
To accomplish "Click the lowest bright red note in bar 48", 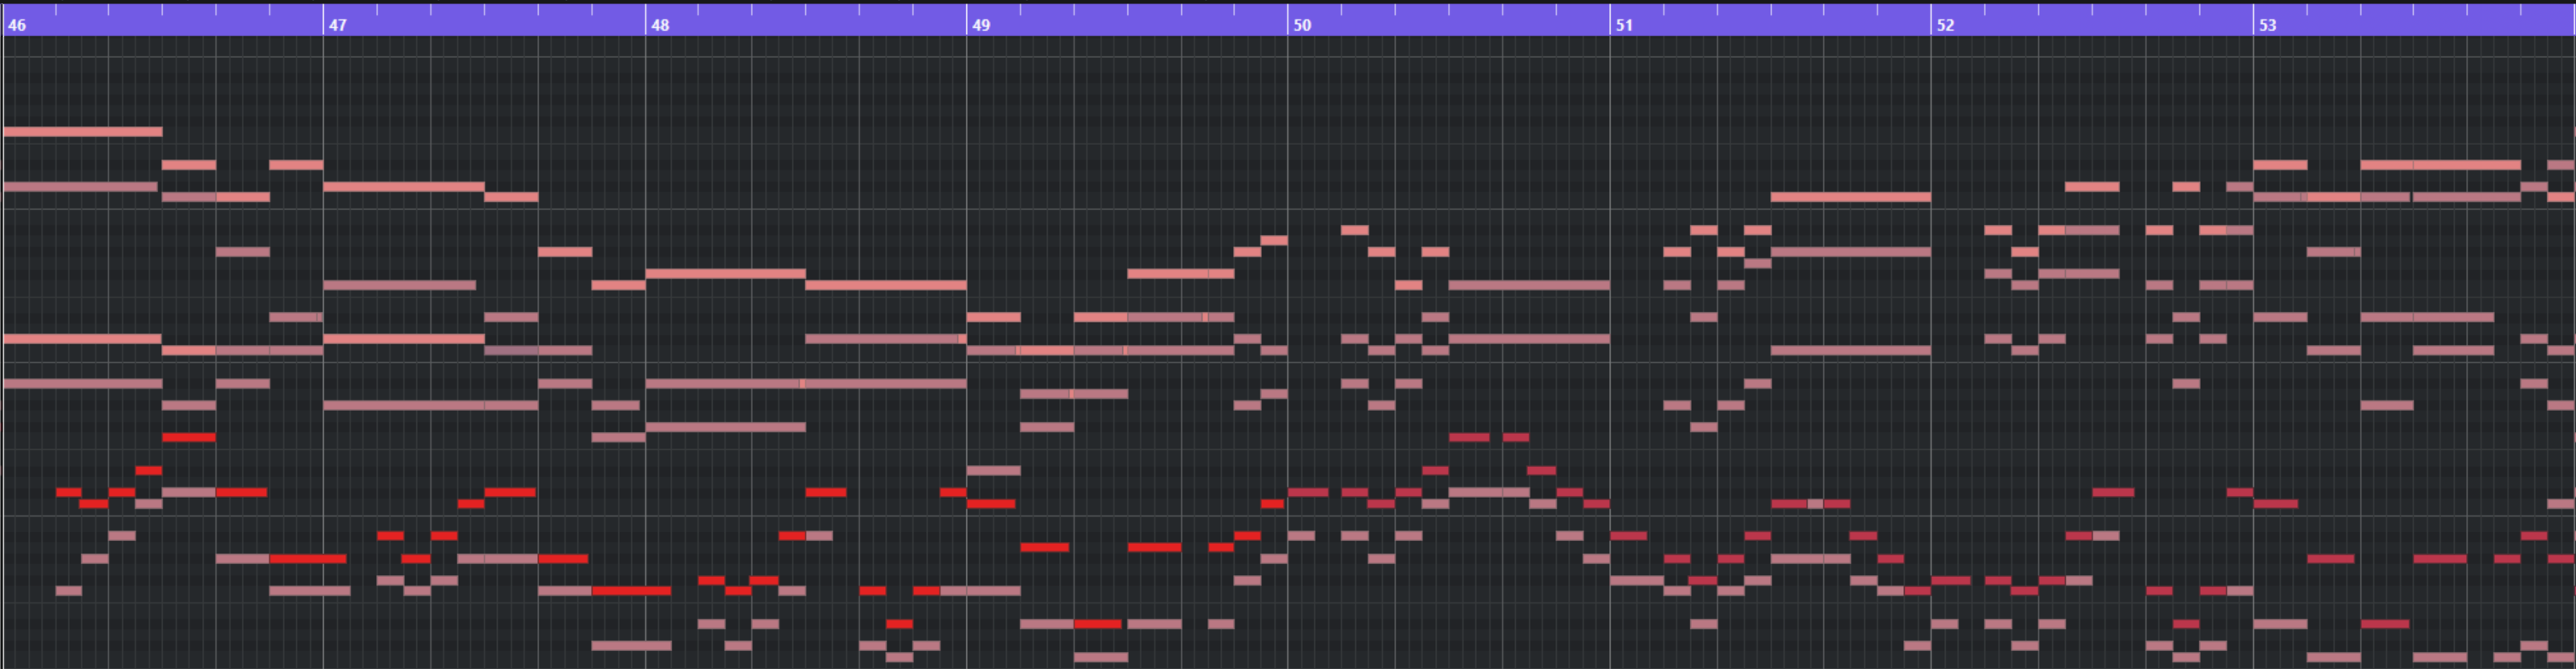I will [x=899, y=624].
